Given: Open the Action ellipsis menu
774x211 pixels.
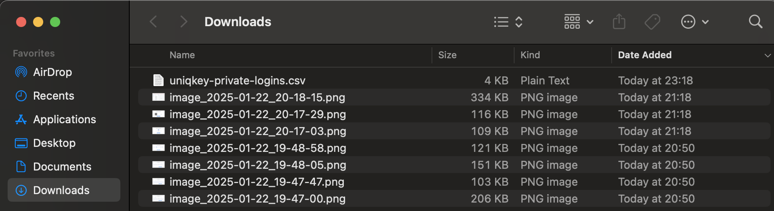Looking at the screenshot, I should (695, 22).
